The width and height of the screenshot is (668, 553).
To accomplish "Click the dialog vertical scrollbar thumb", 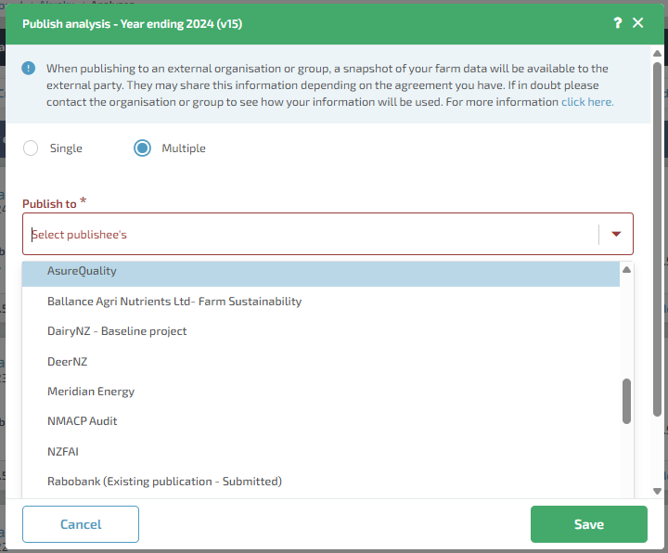I will (658, 239).
